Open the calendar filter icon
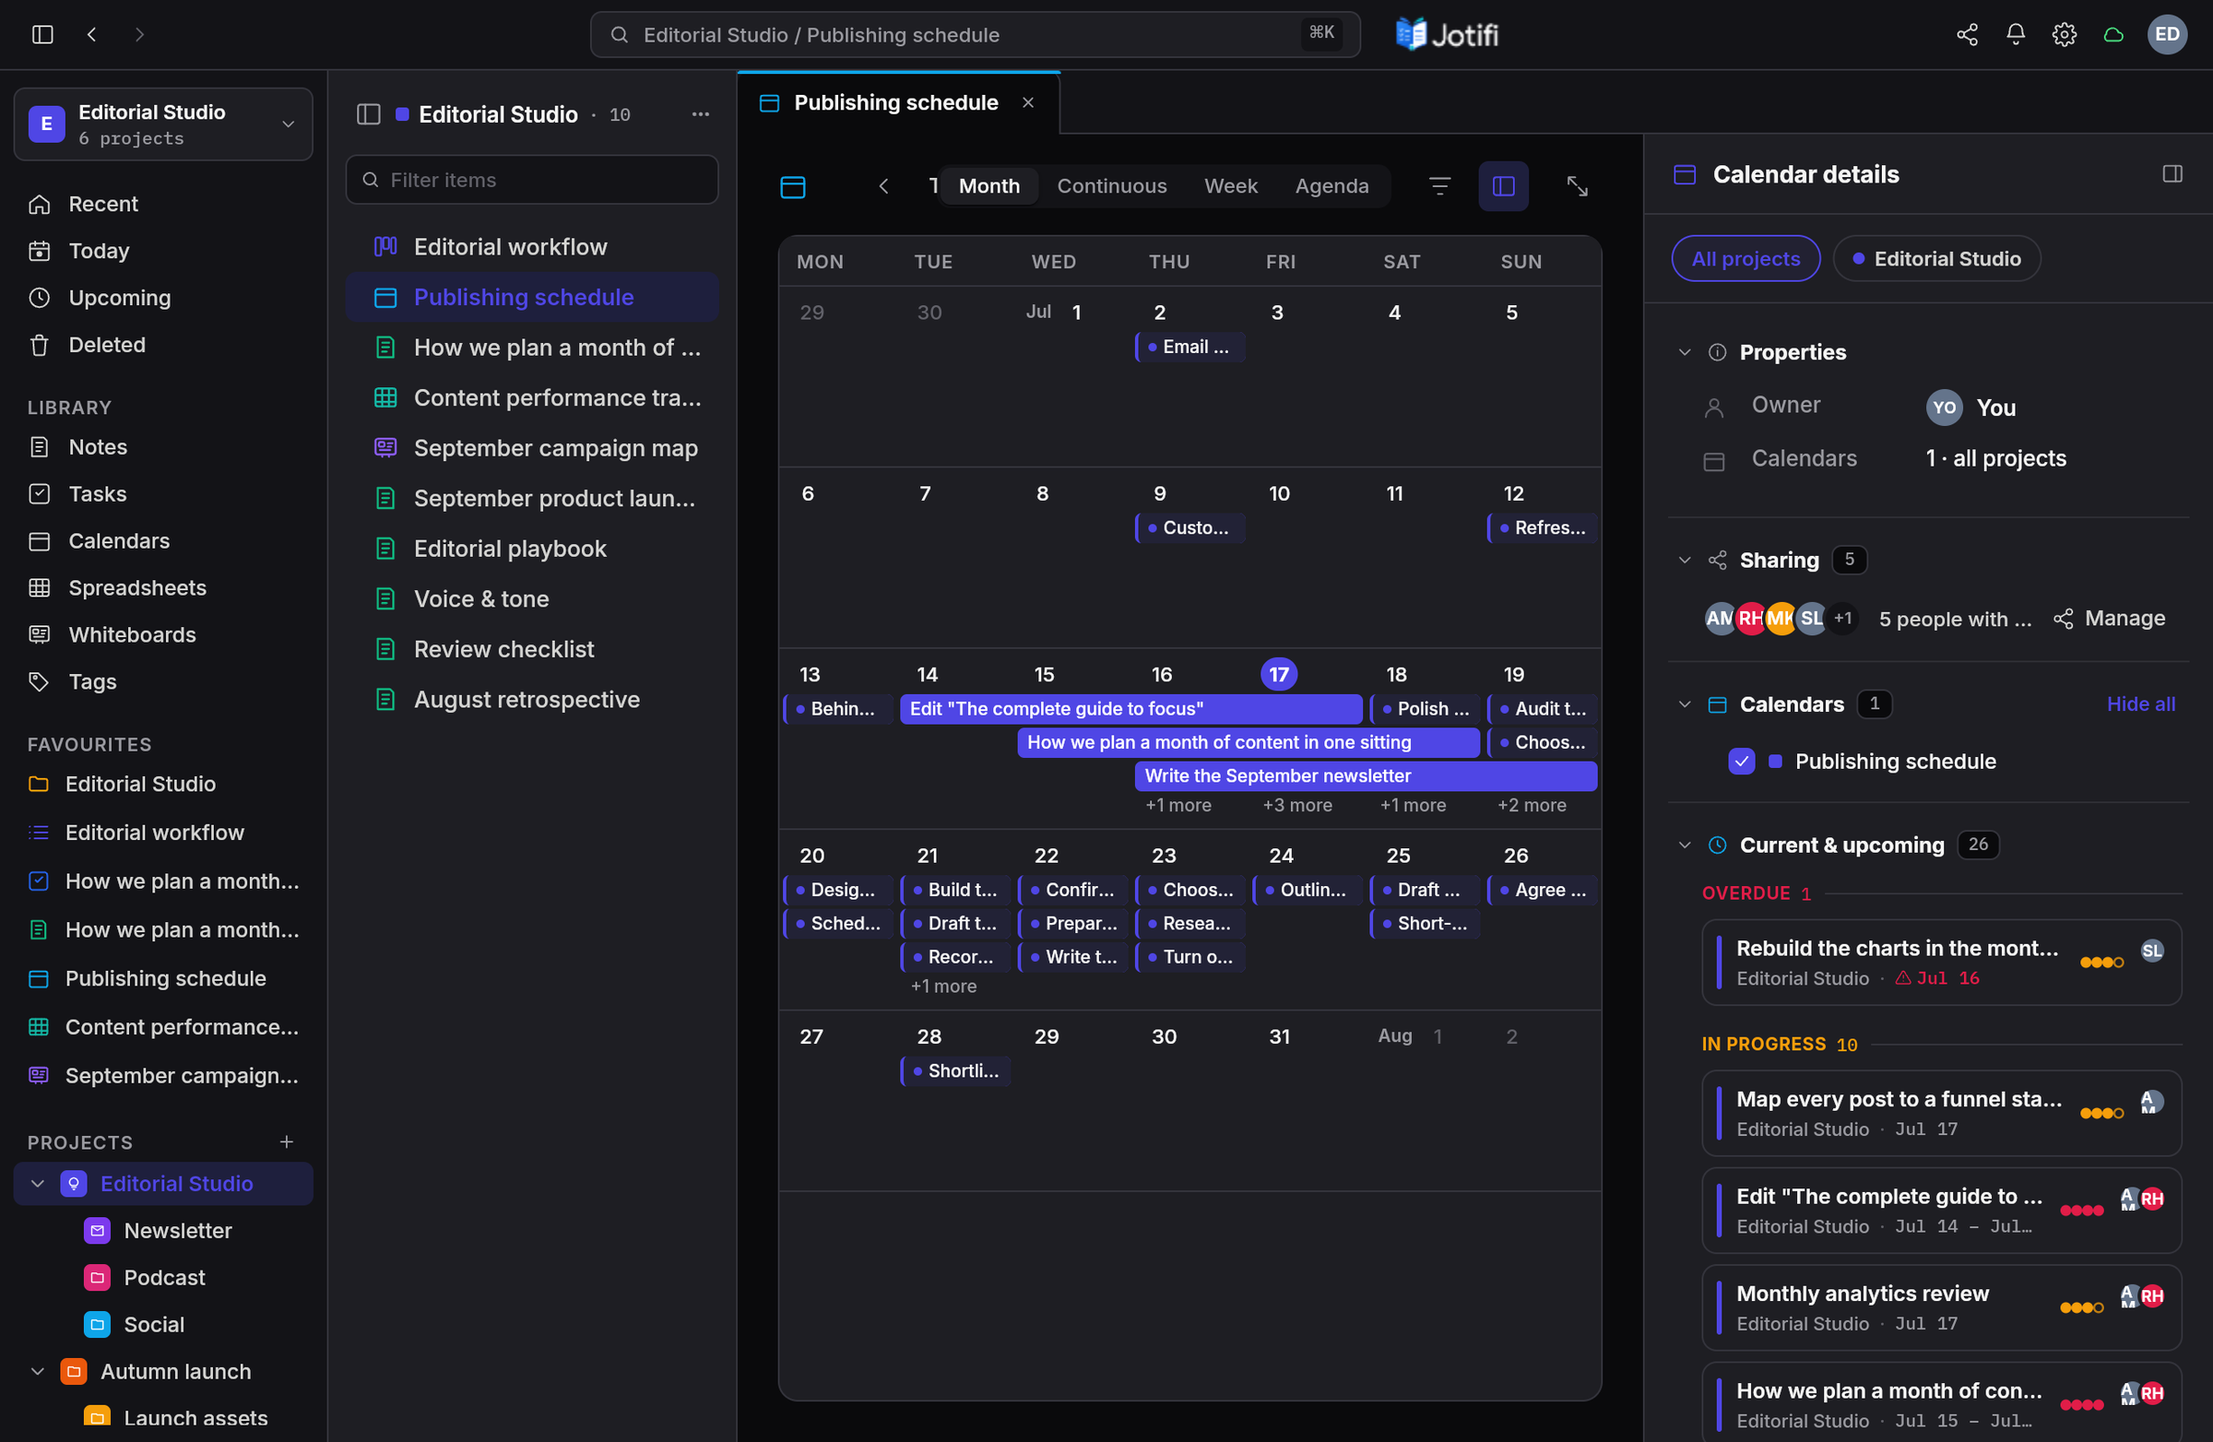Image resolution: width=2213 pixels, height=1442 pixels. (x=1439, y=186)
